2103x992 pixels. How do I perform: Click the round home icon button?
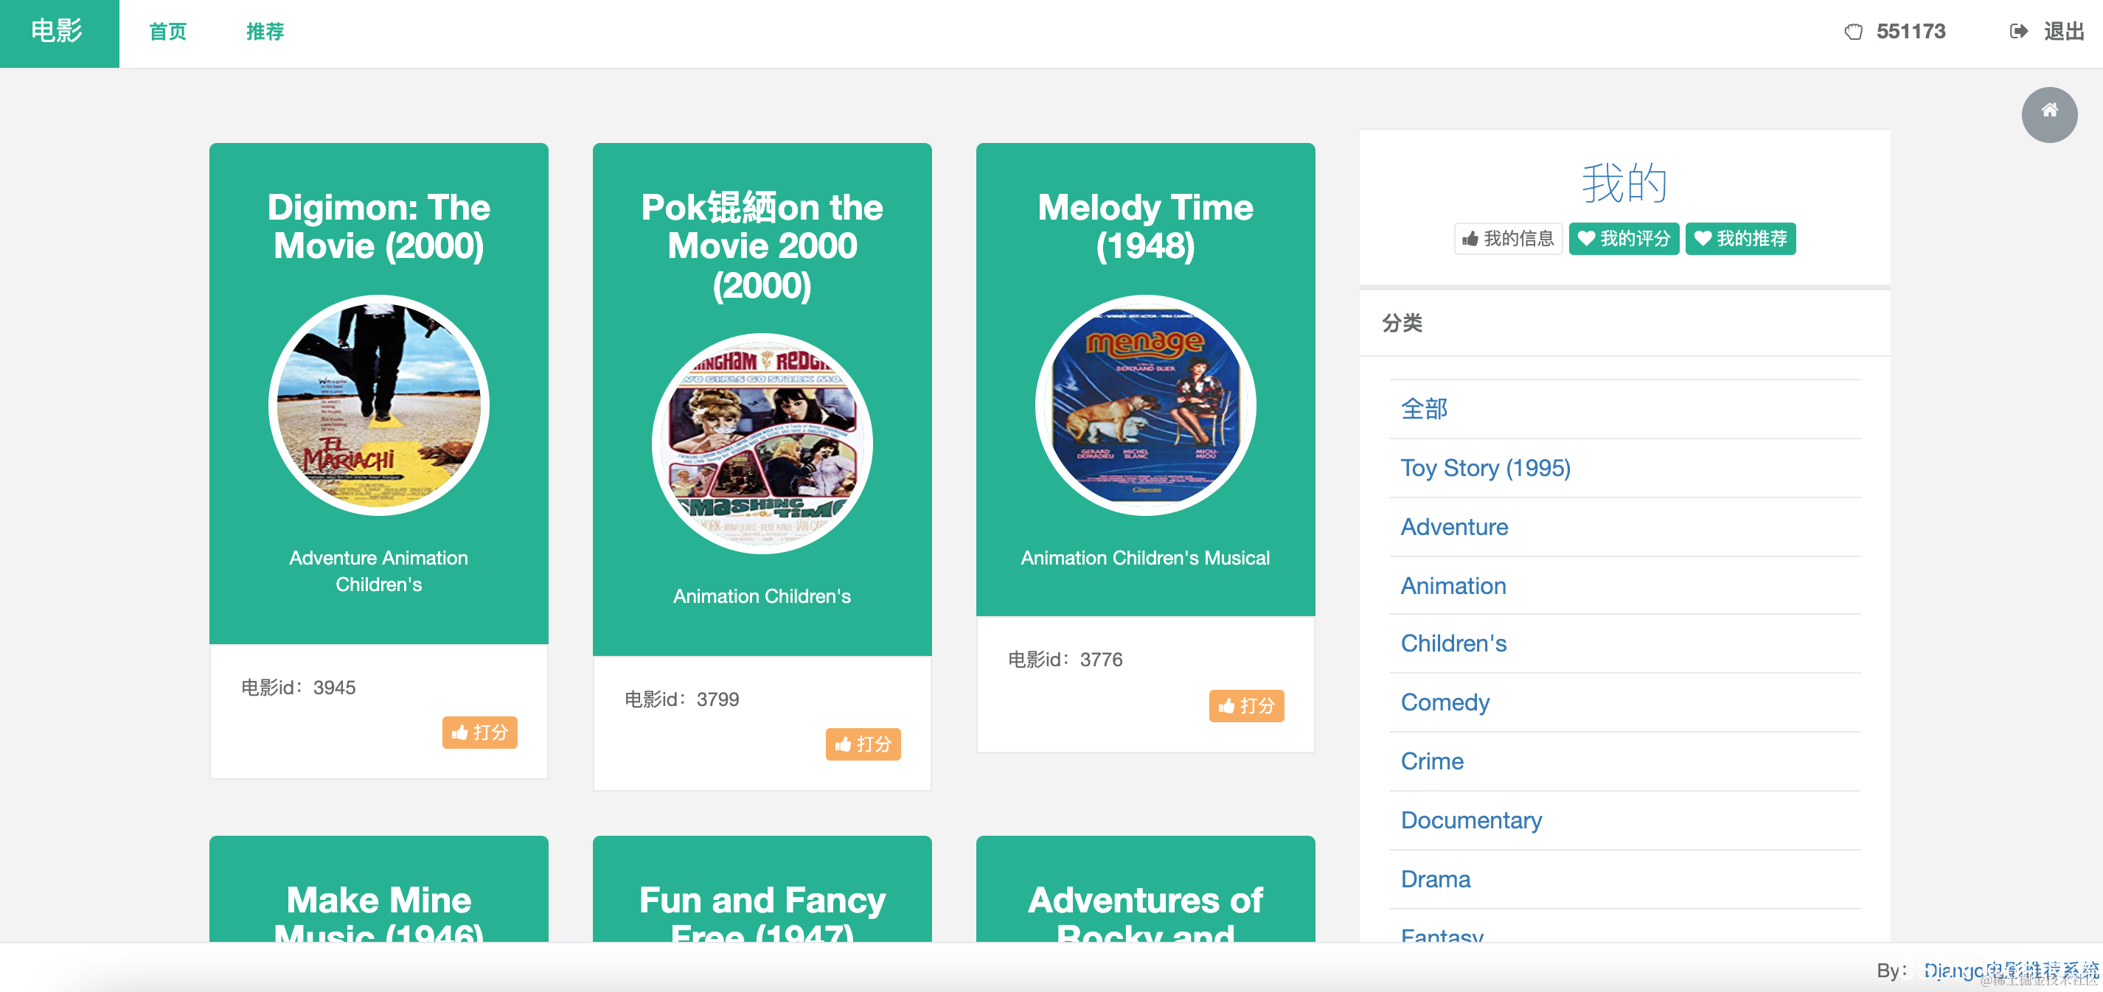point(2048,114)
